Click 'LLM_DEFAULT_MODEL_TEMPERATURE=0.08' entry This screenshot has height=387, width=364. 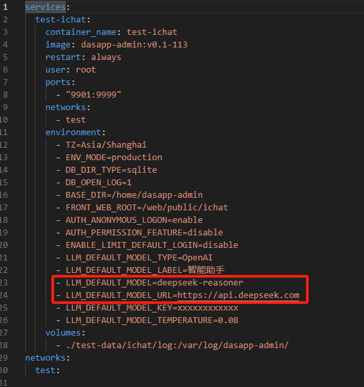pos(152,320)
